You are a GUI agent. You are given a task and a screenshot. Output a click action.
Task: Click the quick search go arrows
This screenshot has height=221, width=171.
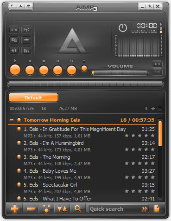point(144,209)
